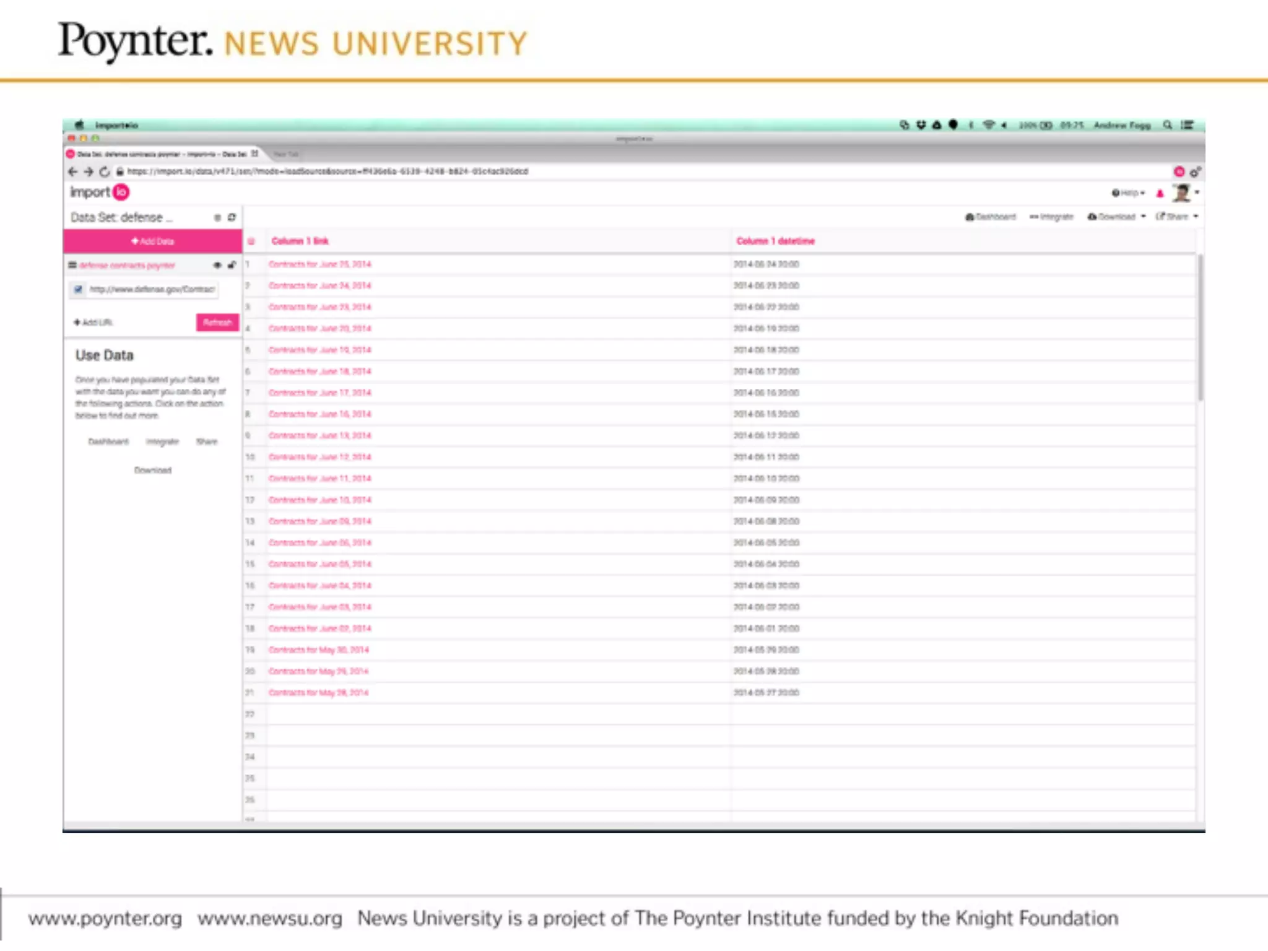This screenshot has height=951, width=1268.
Task: Click the pink notification bell icon
Action: point(1160,193)
